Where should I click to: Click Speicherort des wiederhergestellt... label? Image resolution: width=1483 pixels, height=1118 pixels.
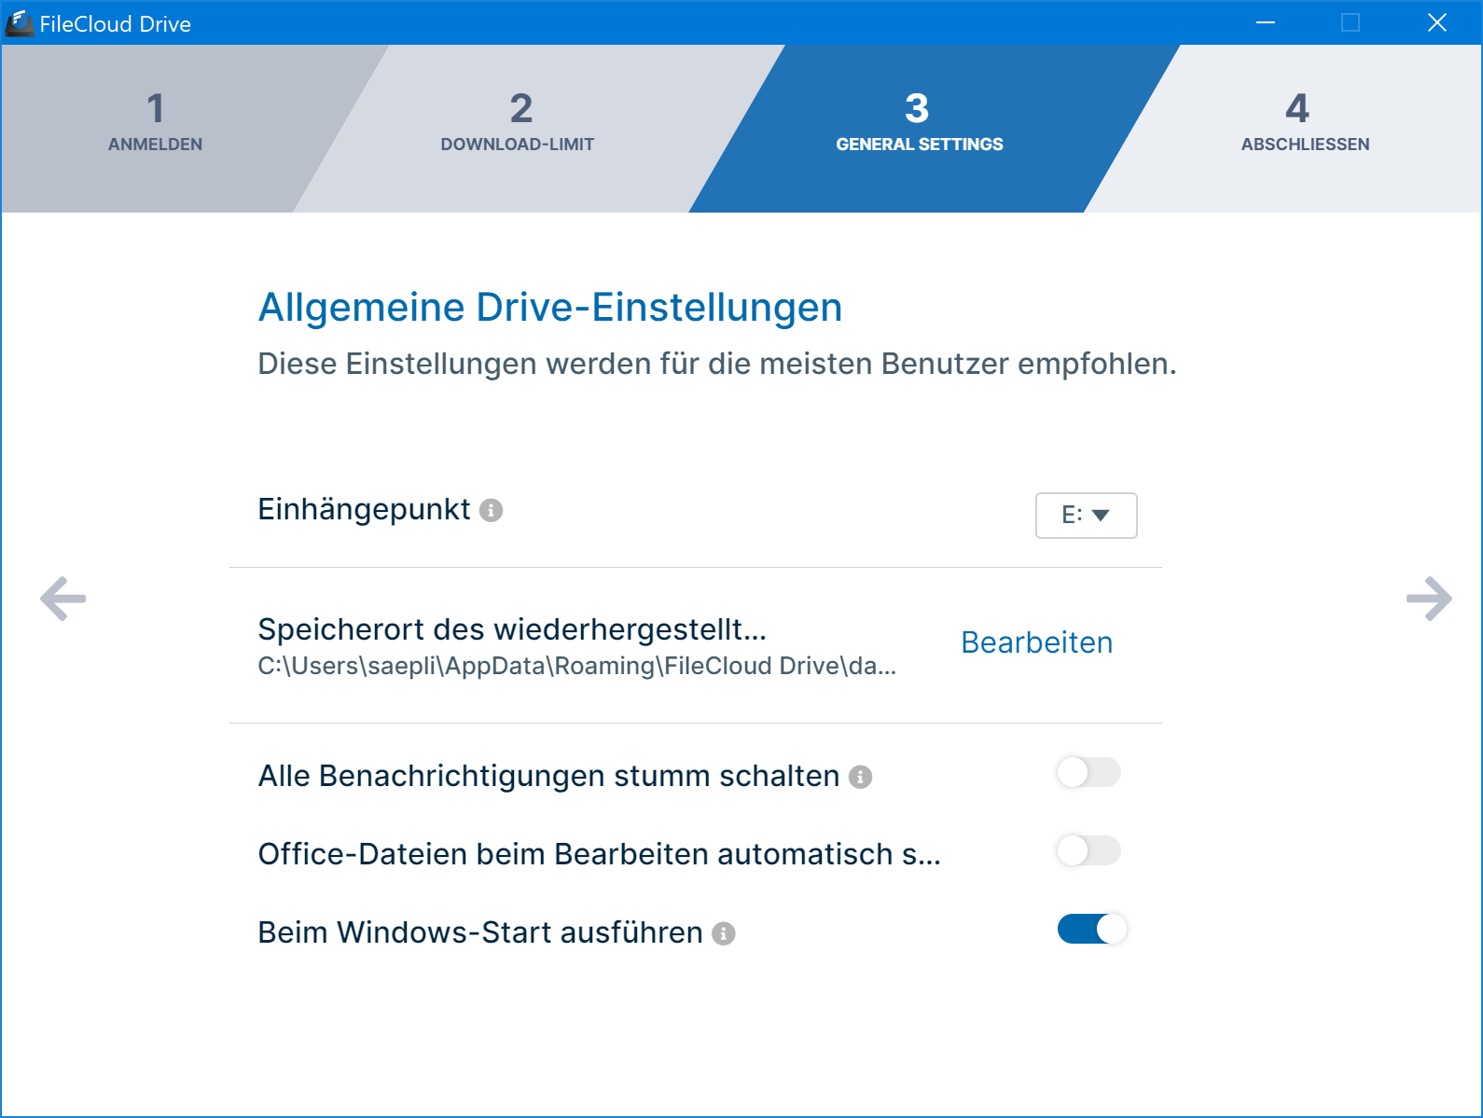click(512, 629)
